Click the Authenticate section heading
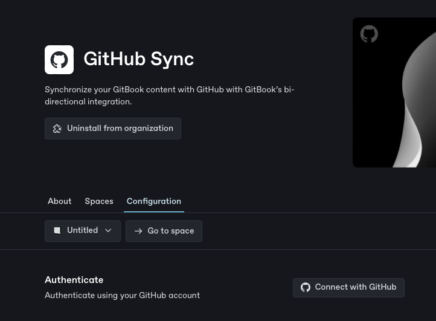The image size is (436, 321). tap(74, 280)
